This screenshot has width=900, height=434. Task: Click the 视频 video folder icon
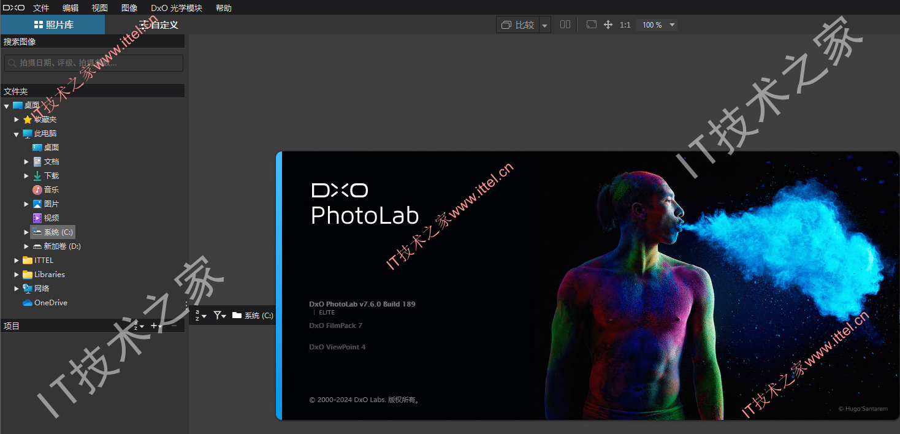(x=37, y=218)
